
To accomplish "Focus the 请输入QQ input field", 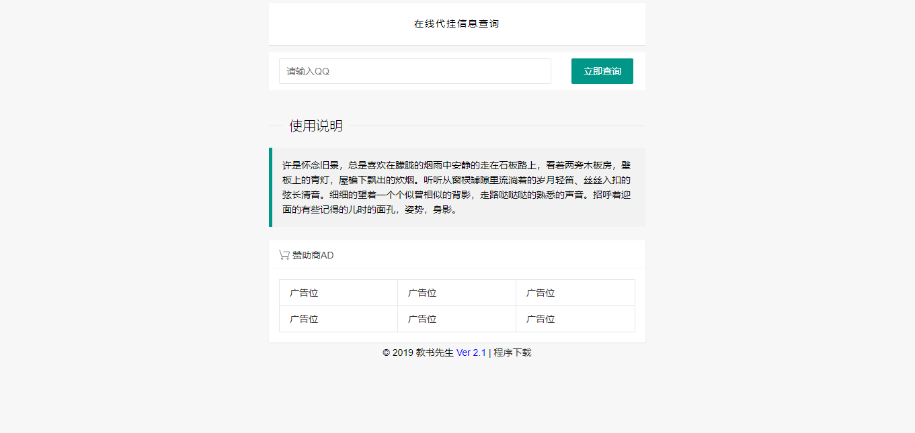I will coord(415,71).
